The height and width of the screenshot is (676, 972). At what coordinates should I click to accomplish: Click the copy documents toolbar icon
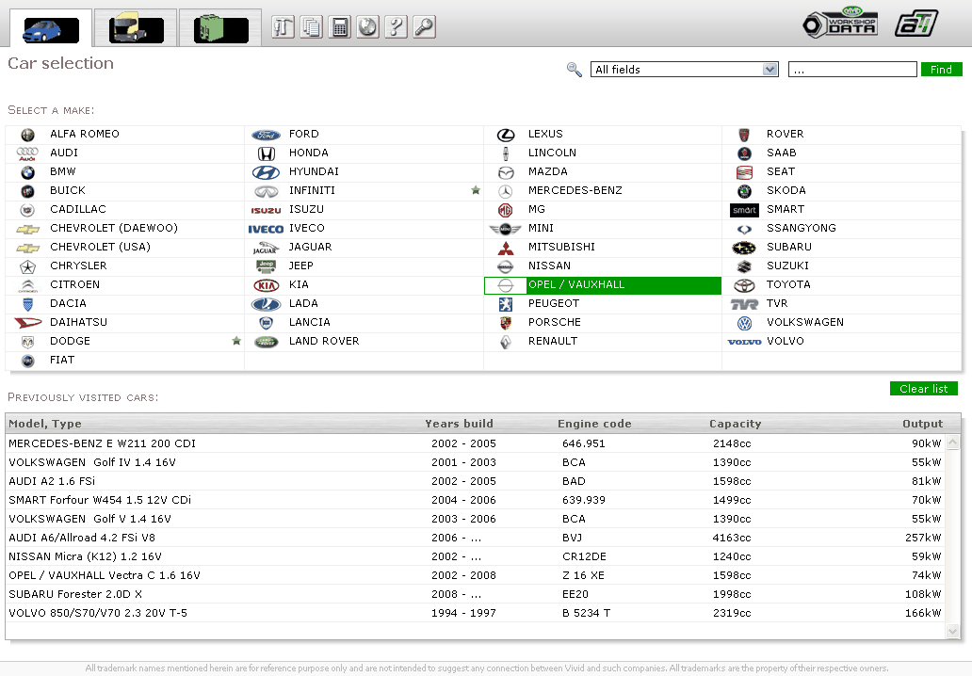(311, 26)
